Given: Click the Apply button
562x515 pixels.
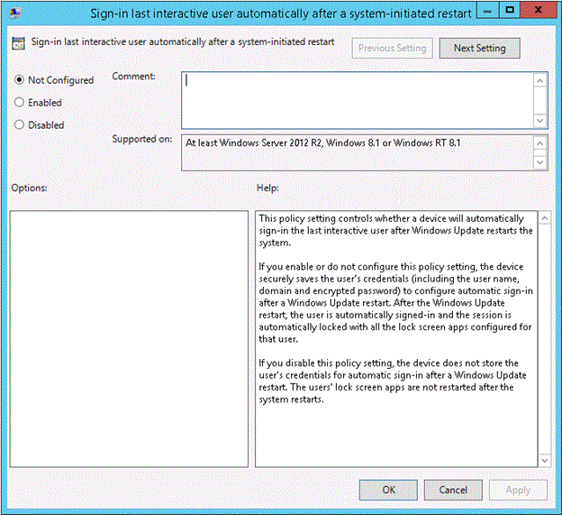Looking at the screenshot, I should click(518, 490).
